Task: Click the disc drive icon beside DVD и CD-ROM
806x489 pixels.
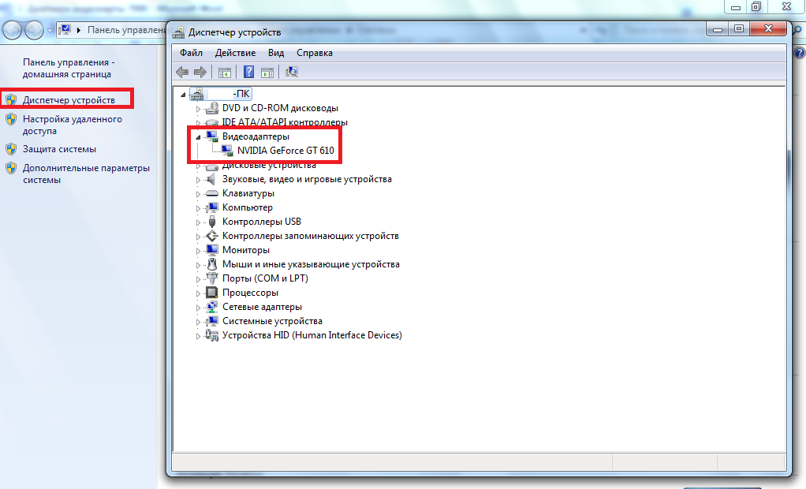Action: tap(212, 108)
